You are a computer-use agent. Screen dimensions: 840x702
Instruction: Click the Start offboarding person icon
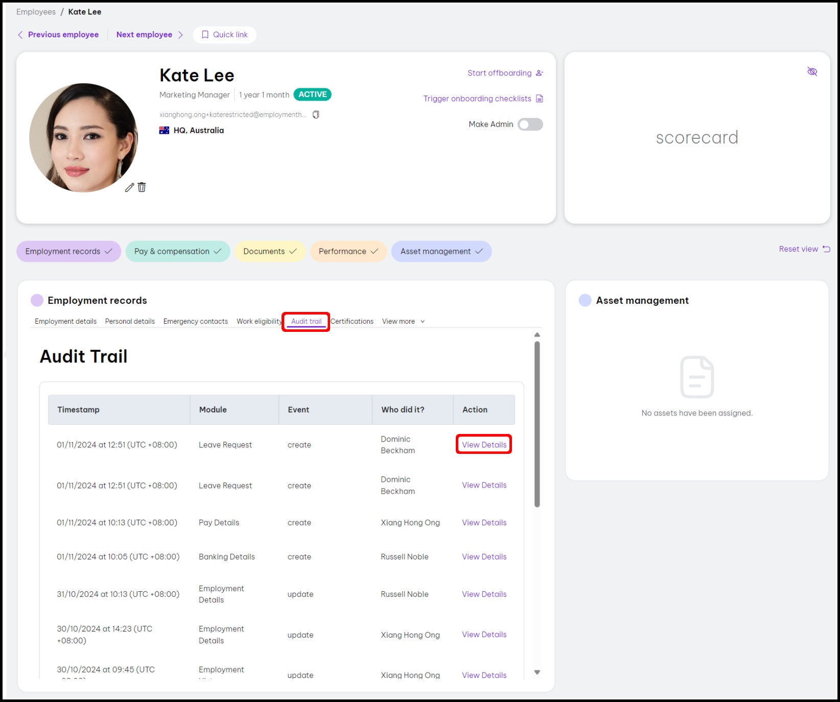(540, 73)
